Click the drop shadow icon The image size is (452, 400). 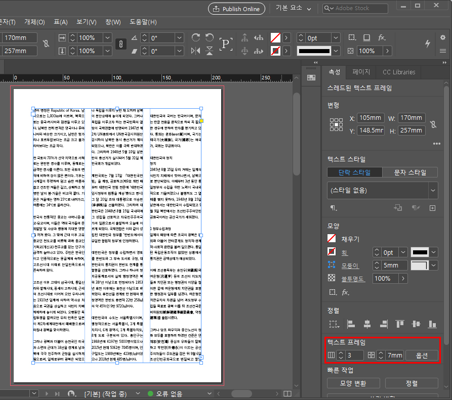(x=366, y=37)
